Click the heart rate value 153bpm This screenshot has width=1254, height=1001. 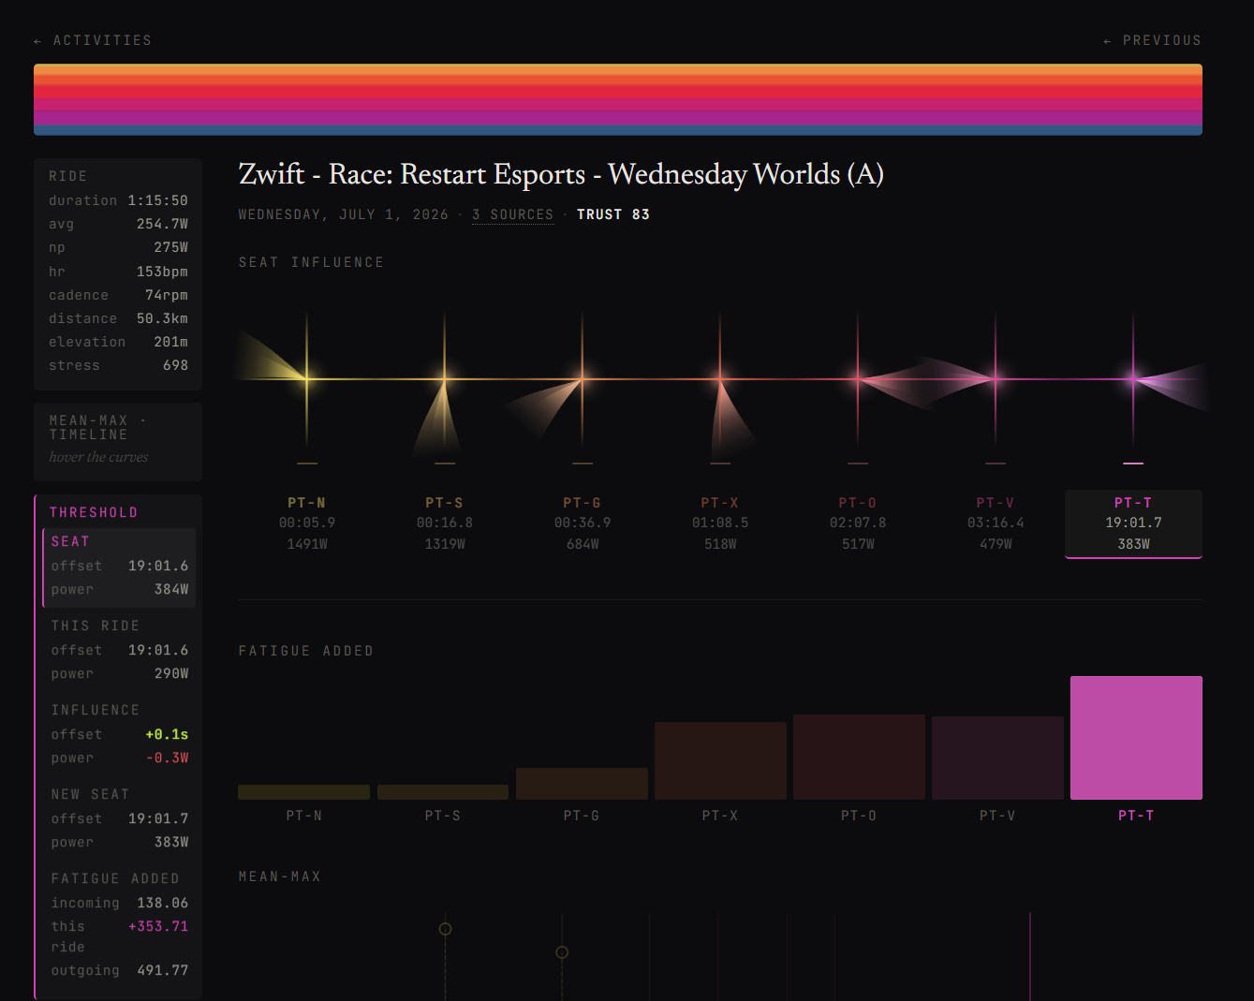pos(162,272)
